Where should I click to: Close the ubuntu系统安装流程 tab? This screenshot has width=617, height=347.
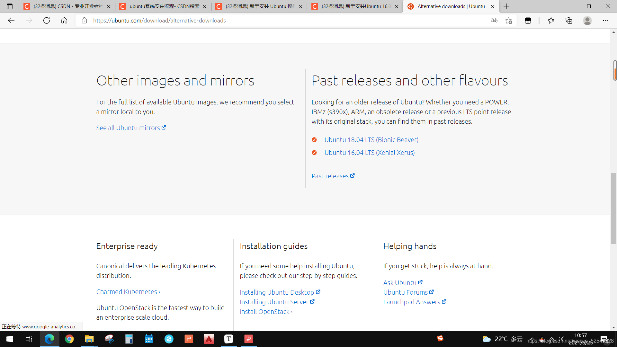205,6
